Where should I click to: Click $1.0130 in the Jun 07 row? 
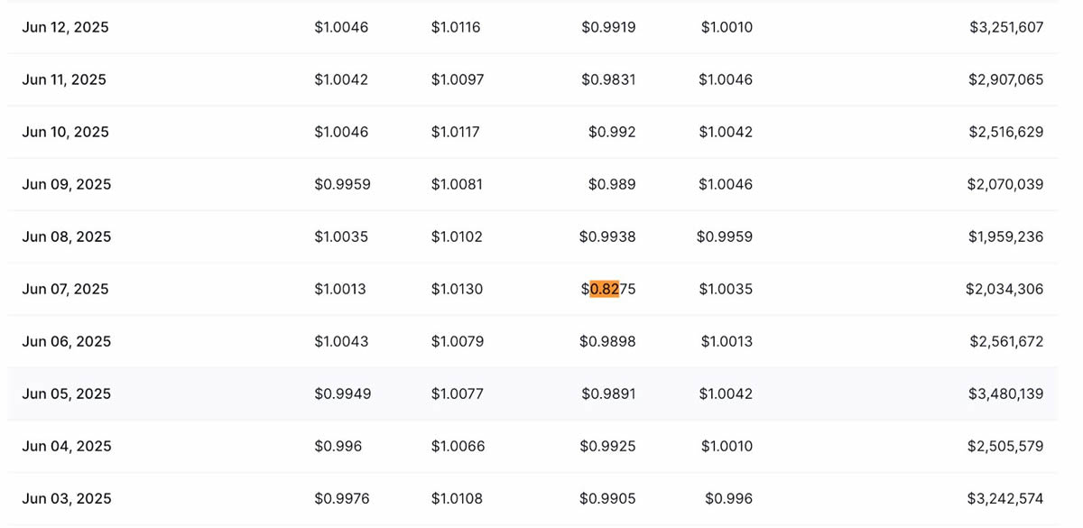pos(457,289)
